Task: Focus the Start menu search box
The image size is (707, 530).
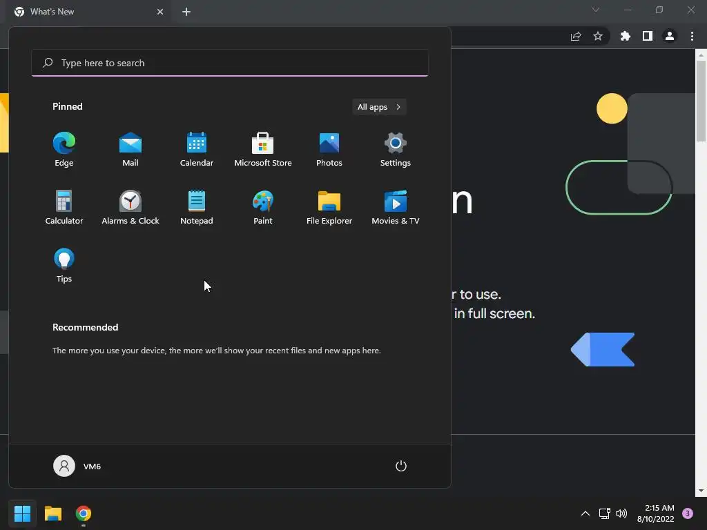Action: click(230, 63)
